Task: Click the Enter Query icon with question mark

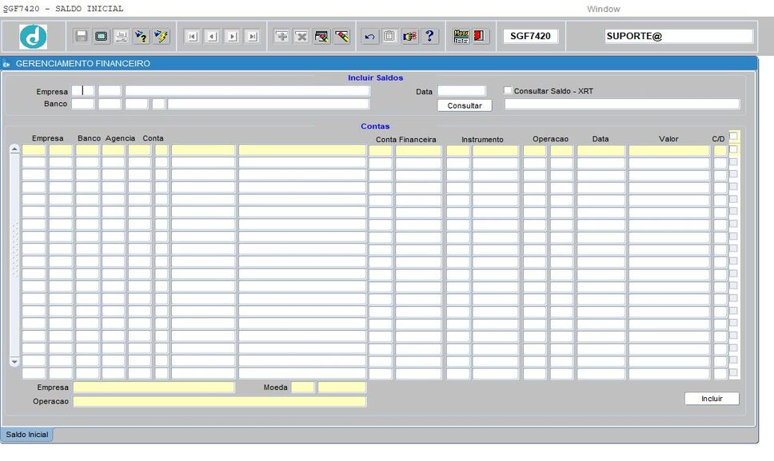Action: pos(141,36)
